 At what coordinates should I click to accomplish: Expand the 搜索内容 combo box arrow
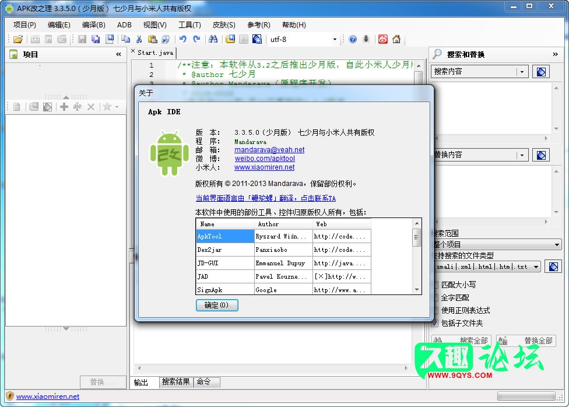pos(522,72)
